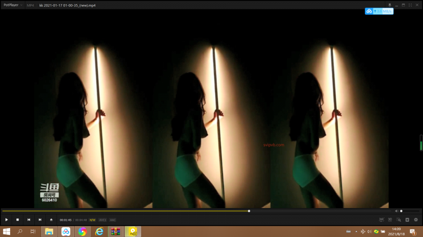Viewport: 423px width, 237px height.
Task: Show hidden system tray icons
Action: pyautogui.click(x=356, y=231)
